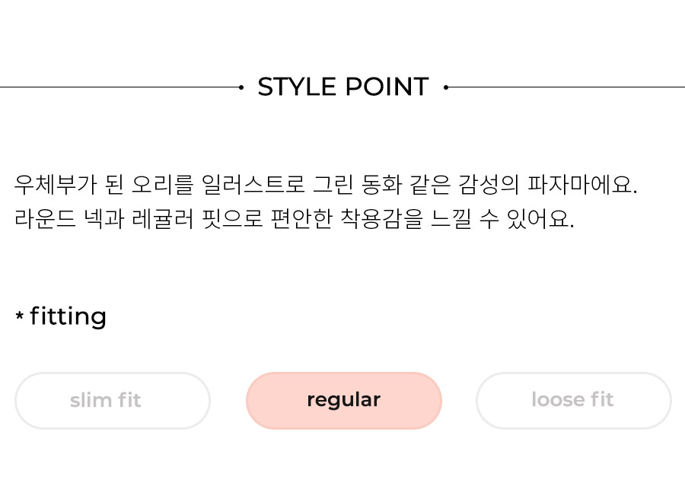Click the STYLE POINT section heading
The image size is (685, 492).
click(x=343, y=87)
